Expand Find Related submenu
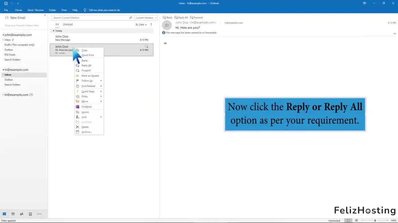Viewport: 398px width, 223px height. pyautogui.click(x=89, y=86)
